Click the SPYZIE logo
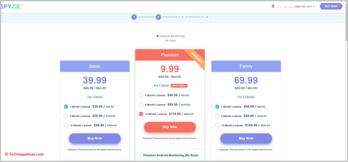This screenshot has width=348, height=162. pyautogui.click(x=11, y=6)
